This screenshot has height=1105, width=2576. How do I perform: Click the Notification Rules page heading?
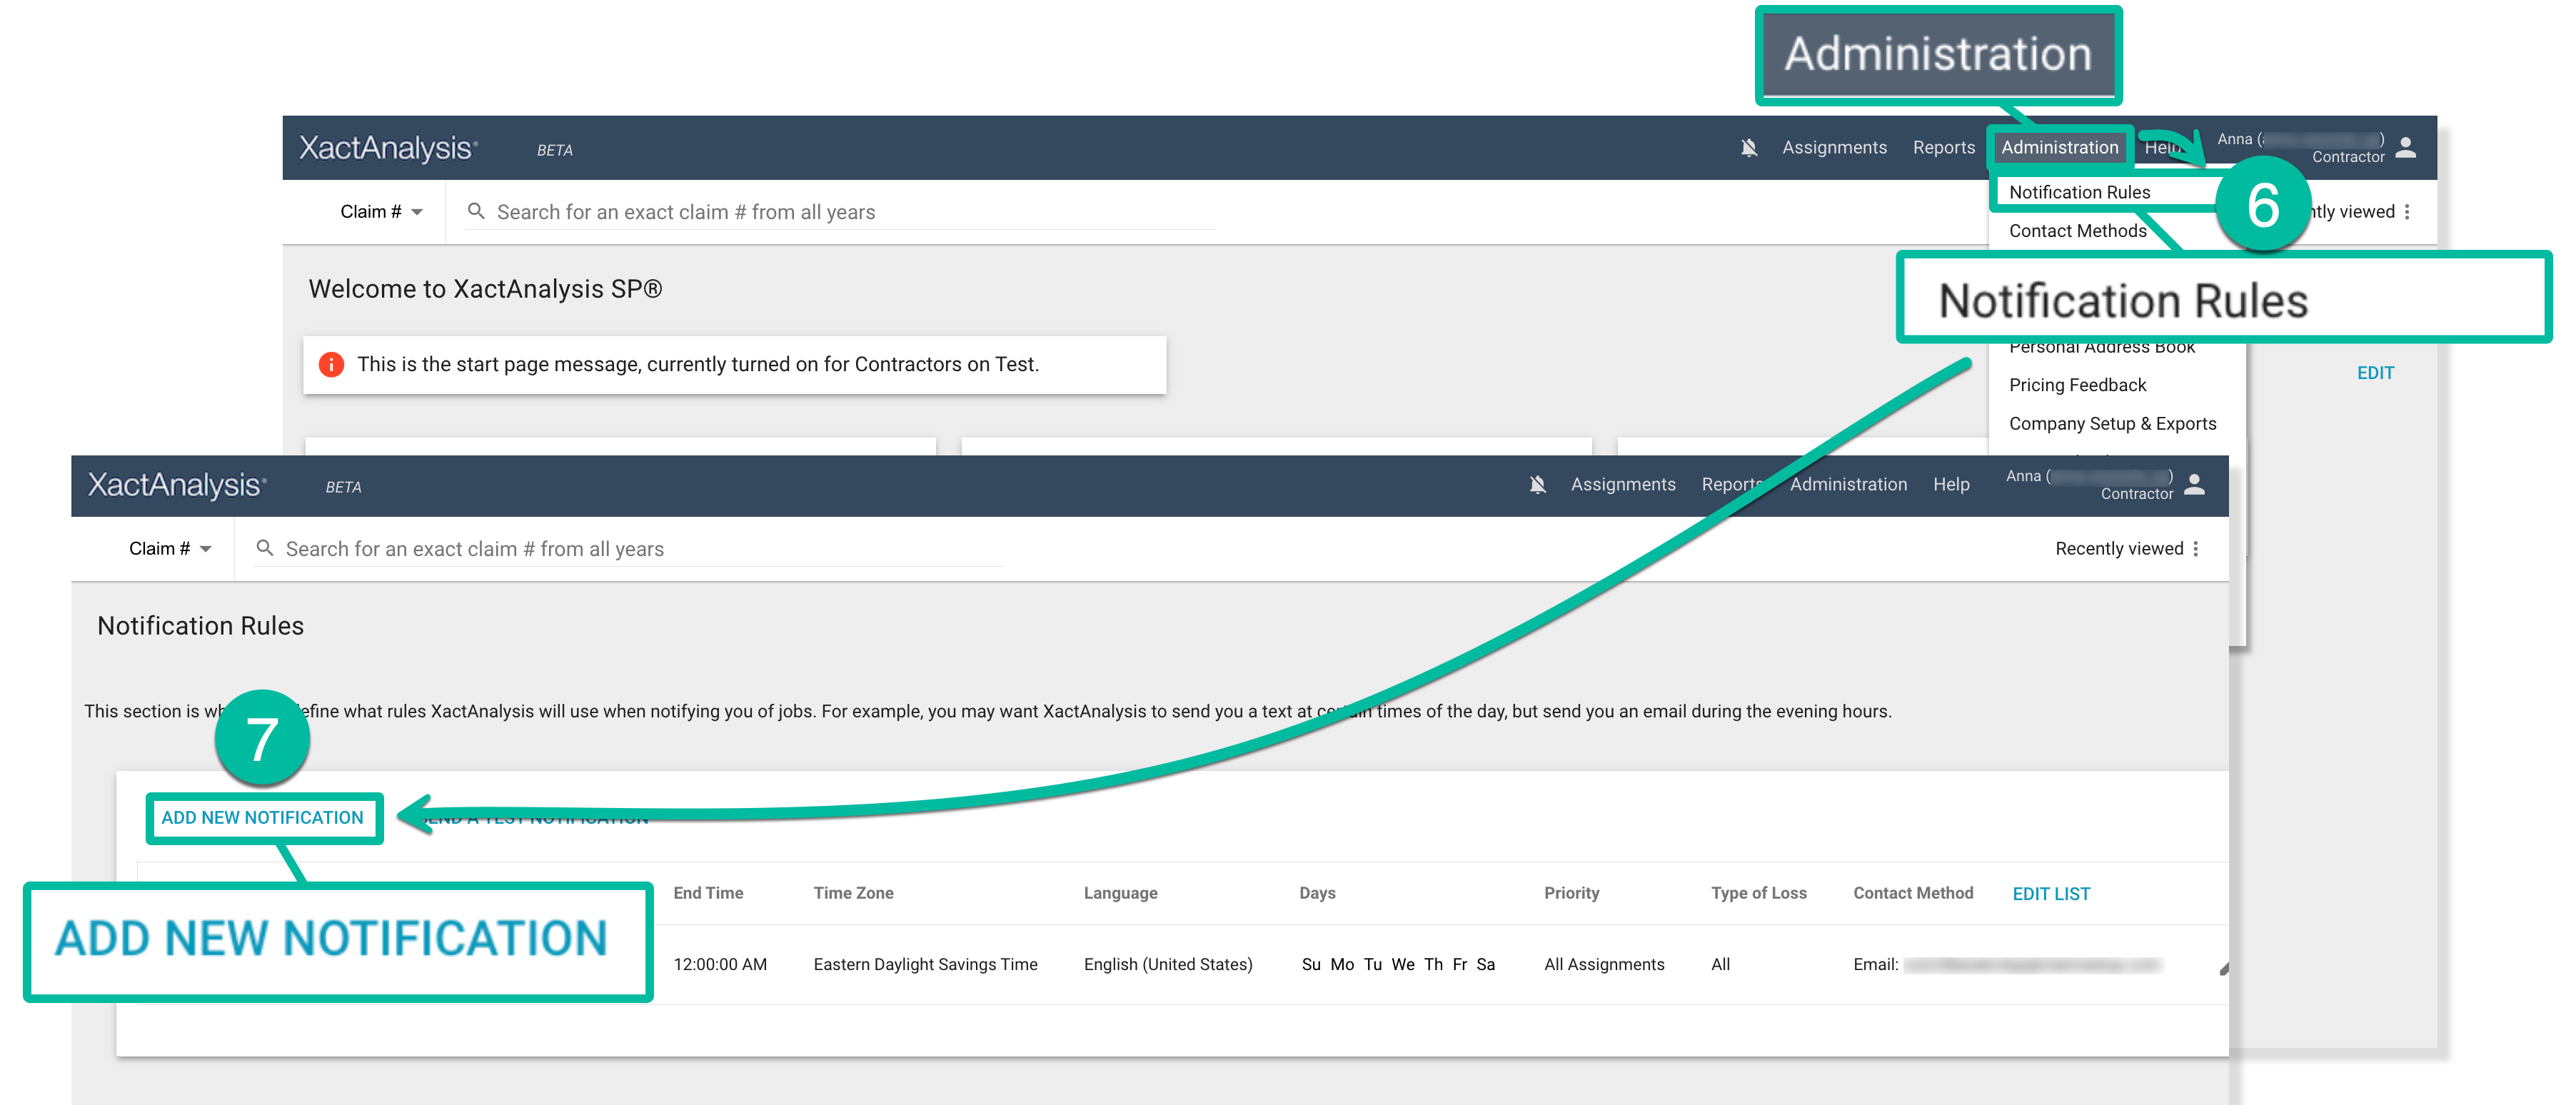pos(200,626)
